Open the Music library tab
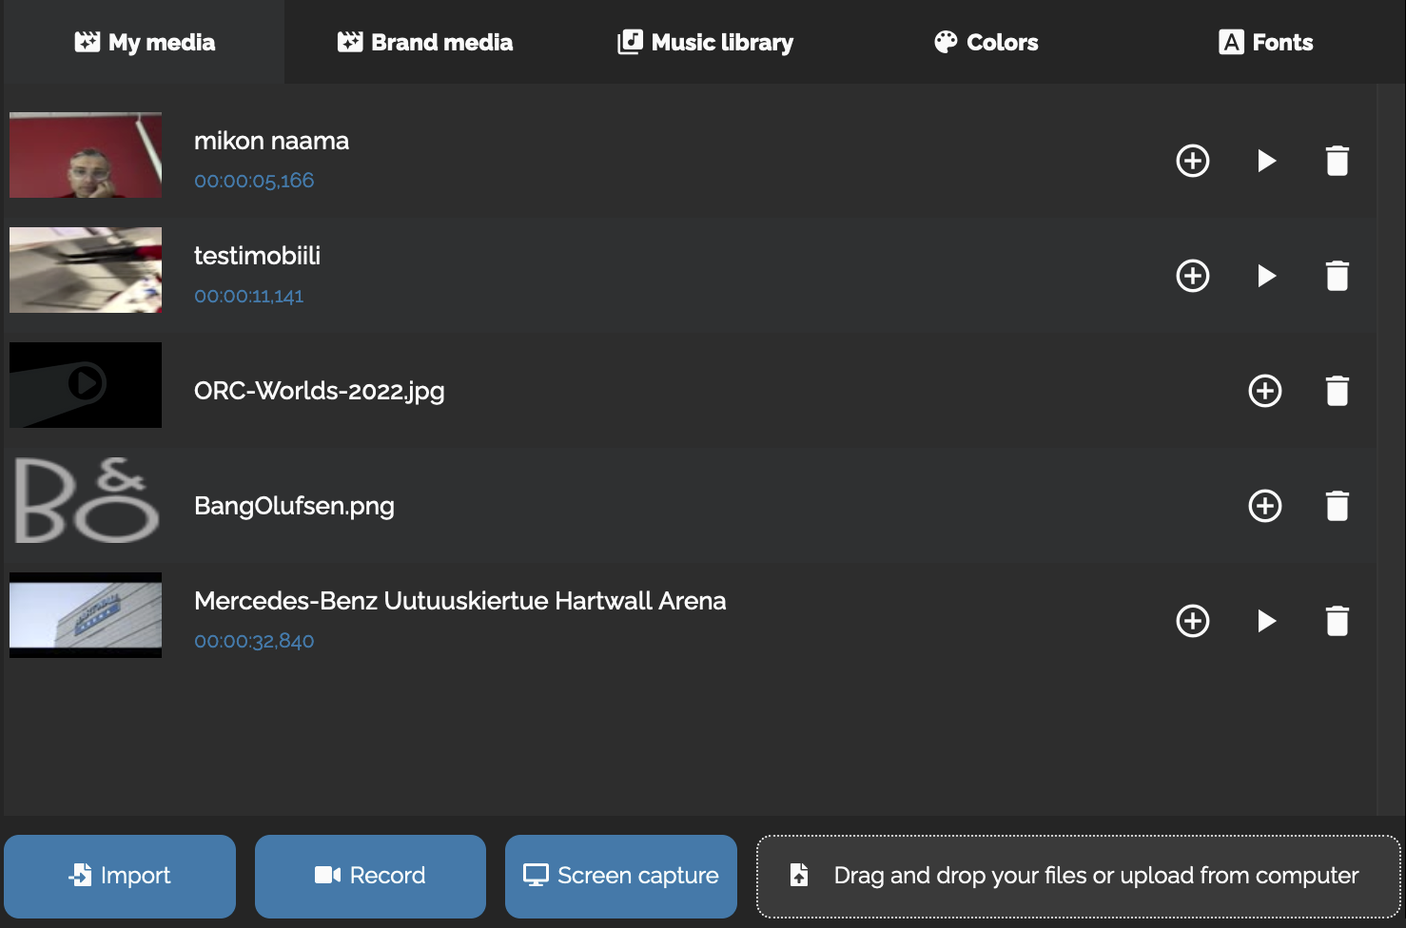The height and width of the screenshot is (928, 1406). tap(706, 43)
